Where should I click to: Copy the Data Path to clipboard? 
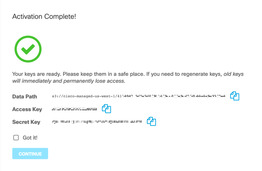pos(235,96)
